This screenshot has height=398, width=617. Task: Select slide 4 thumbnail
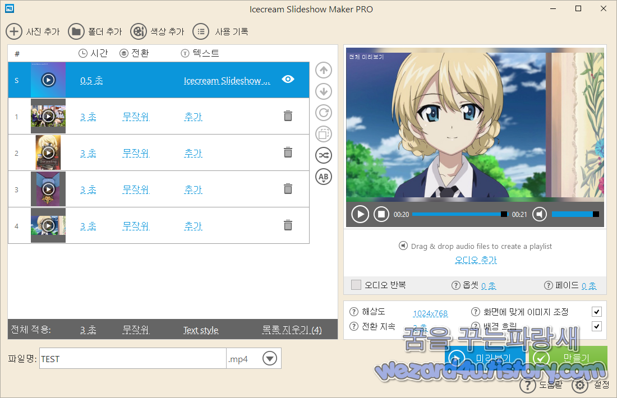[48, 225]
